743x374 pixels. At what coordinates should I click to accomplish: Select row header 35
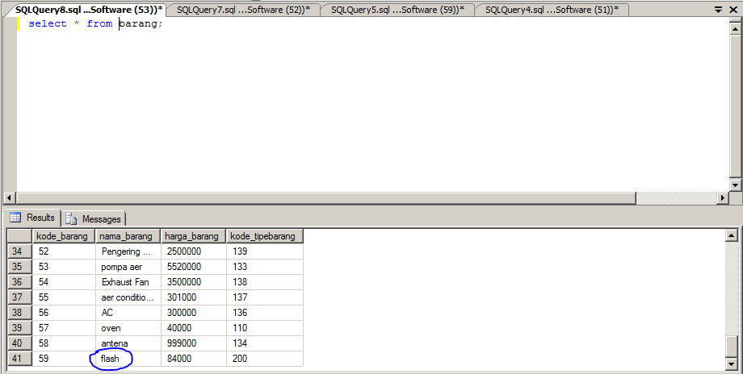[x=20, y=267]
